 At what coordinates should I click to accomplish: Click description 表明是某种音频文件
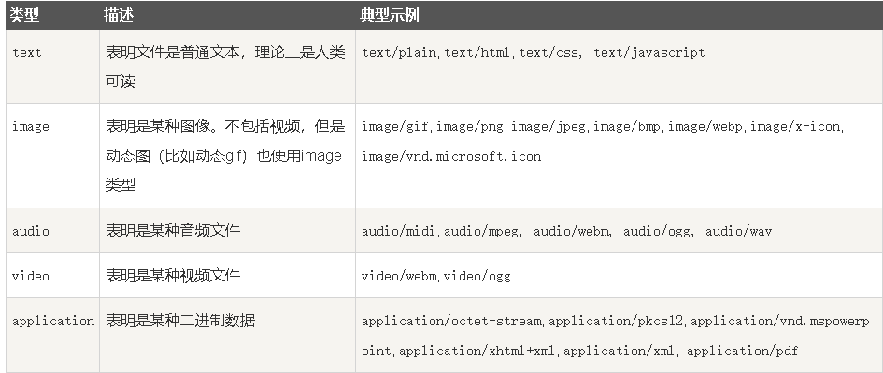[173, 230]
